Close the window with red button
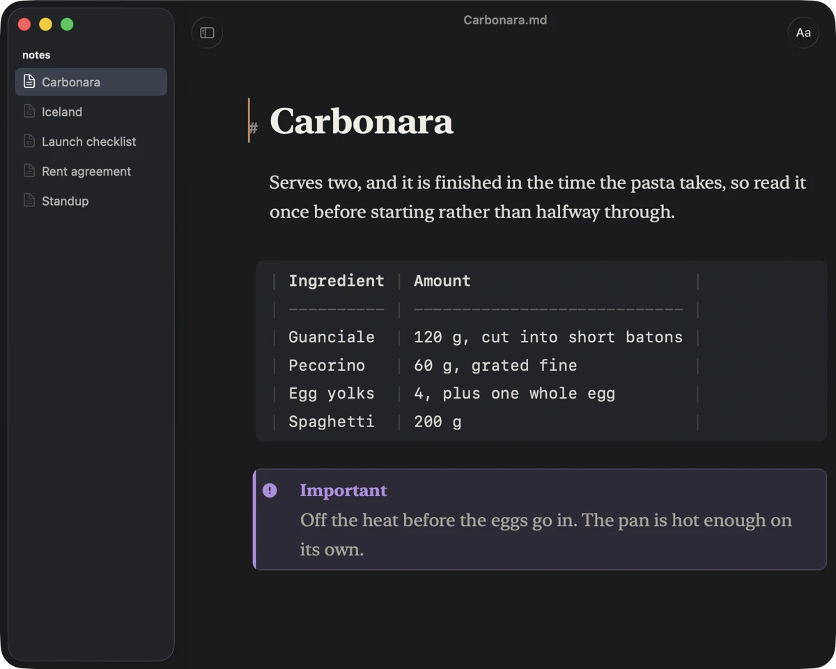This screenshot has width=836, height=669. pos(24,24)
